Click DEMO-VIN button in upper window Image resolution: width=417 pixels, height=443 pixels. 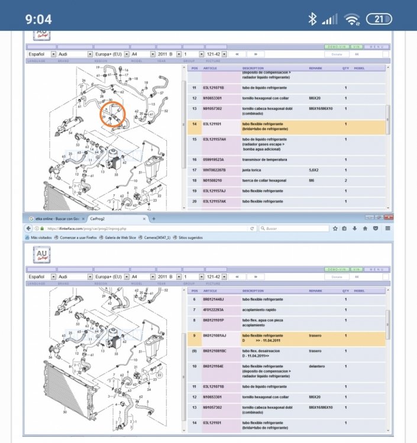point(337,47)
